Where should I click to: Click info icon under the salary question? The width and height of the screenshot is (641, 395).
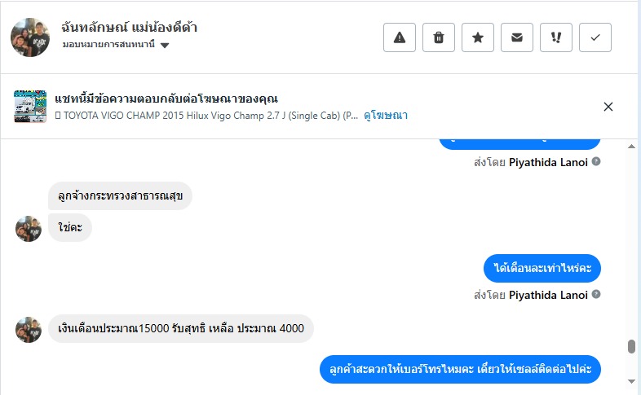tap(596, 295)
